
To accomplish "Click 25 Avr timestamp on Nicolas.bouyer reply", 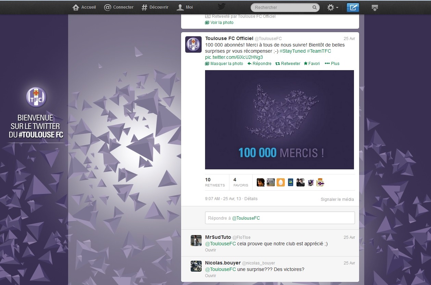I will tap(349, 263).
